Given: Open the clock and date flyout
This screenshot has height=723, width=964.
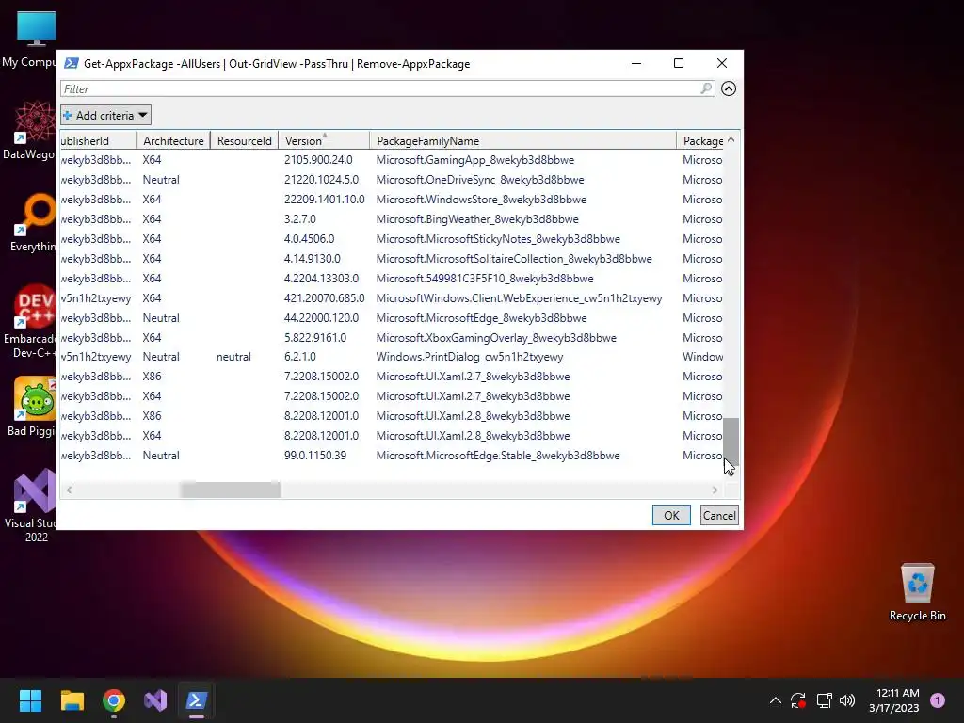Looking at the screenshot, I should tap(894, 700).
